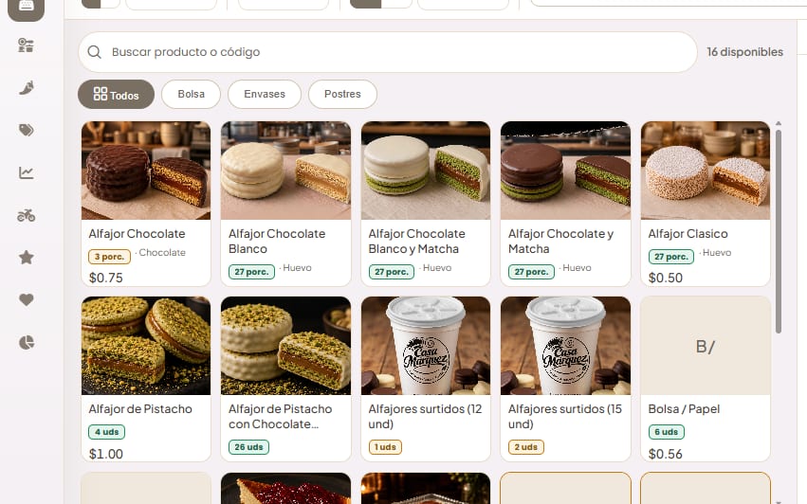Open the line chart statistics icon
Screen dimensions: 807x504
tap(27, 172)
